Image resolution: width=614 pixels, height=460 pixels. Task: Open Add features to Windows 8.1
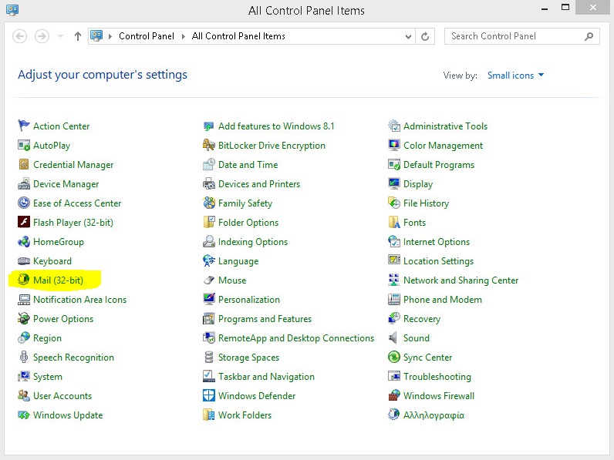click(276, 126)
